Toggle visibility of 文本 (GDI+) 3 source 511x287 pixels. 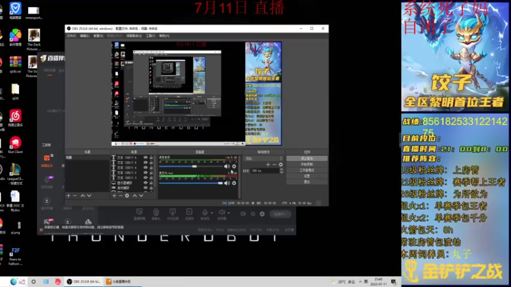click(x=146, y=178)
